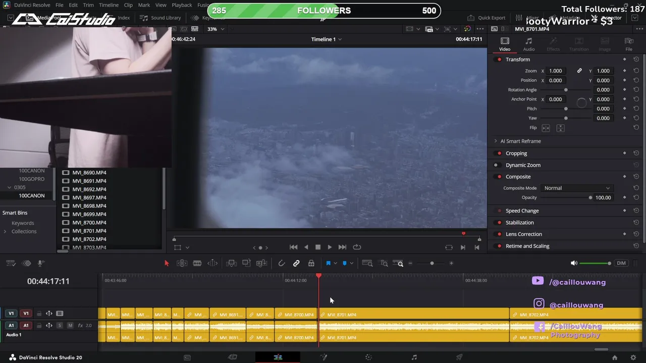Toggle the Loop playback control
This screenshot has width=646, height=363.
point(357,247)
